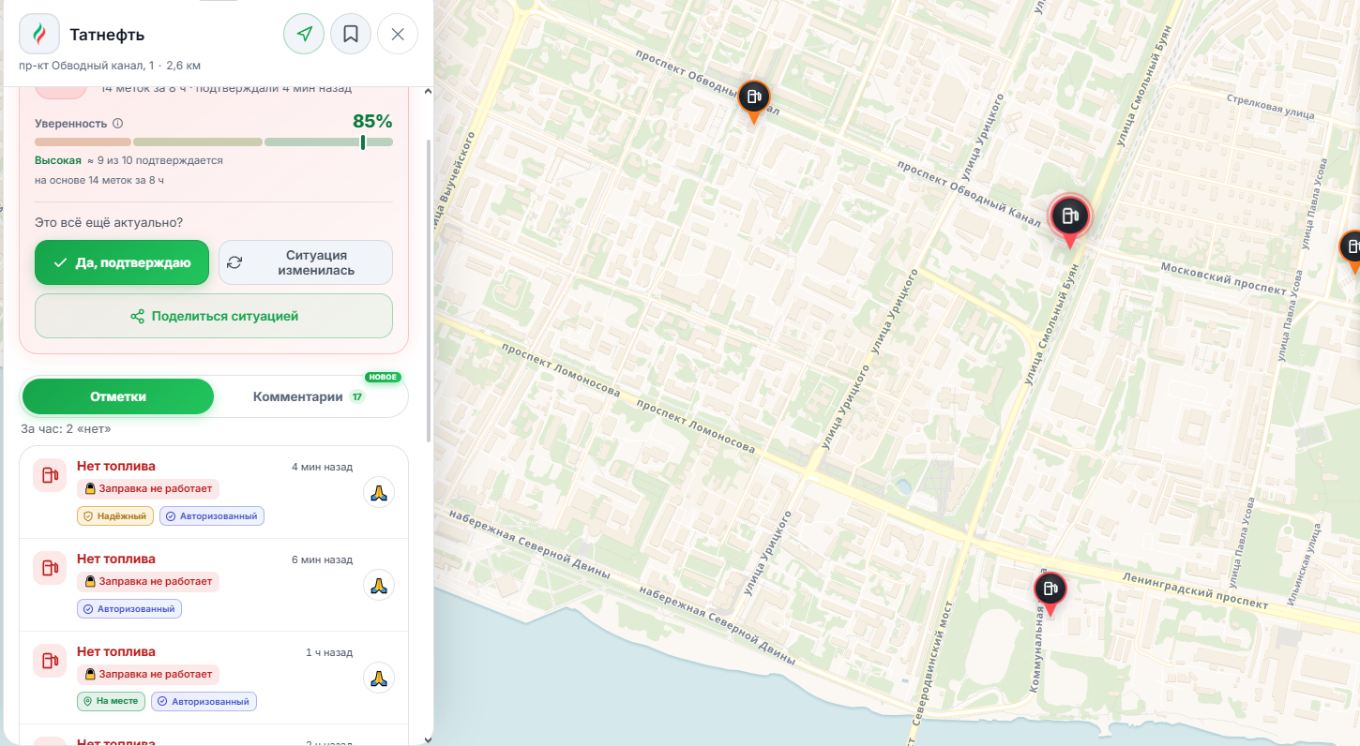Confirm with the Да, подтверждаю button

tap(122, 262)
